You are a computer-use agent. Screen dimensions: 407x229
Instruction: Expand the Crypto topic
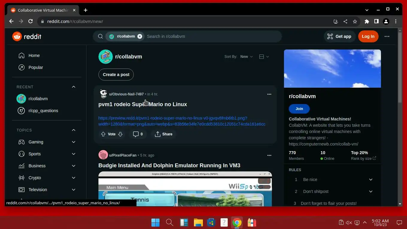point(74,178)
